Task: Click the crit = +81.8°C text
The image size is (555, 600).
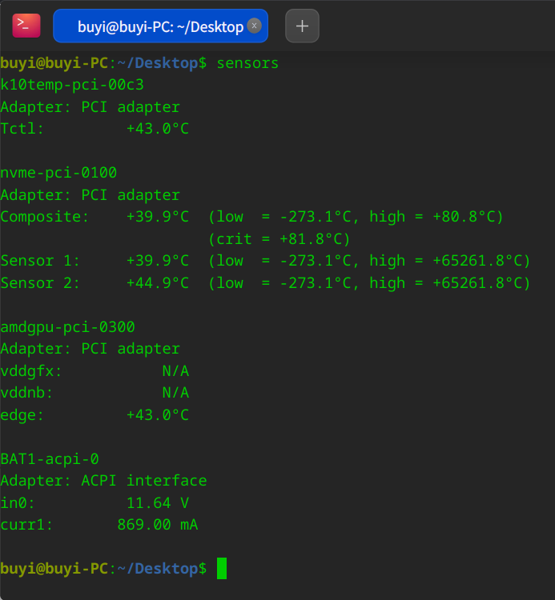Action: (x=280, y=239)
